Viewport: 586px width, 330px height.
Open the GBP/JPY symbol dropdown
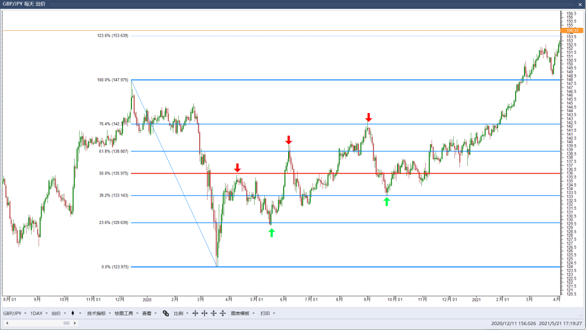(x=15, y=313)
